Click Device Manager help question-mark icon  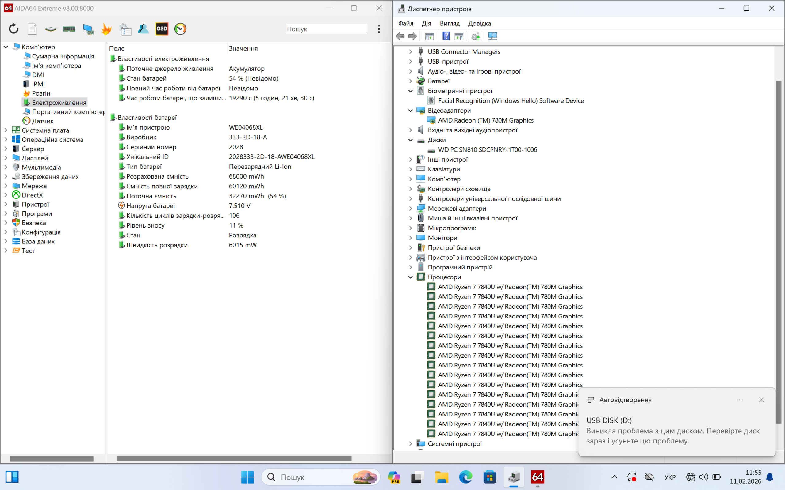446,36
